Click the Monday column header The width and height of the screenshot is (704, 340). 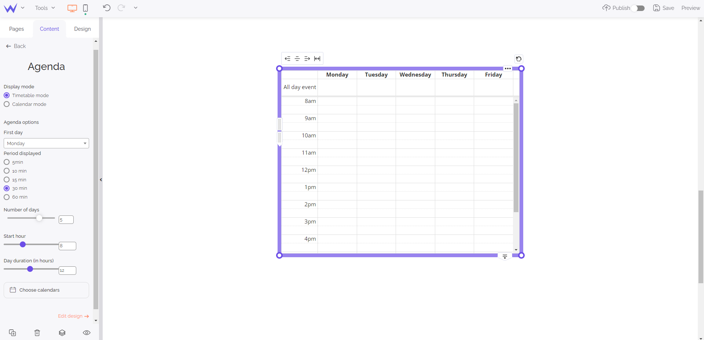pyautogui.click(x=337, y=74)
